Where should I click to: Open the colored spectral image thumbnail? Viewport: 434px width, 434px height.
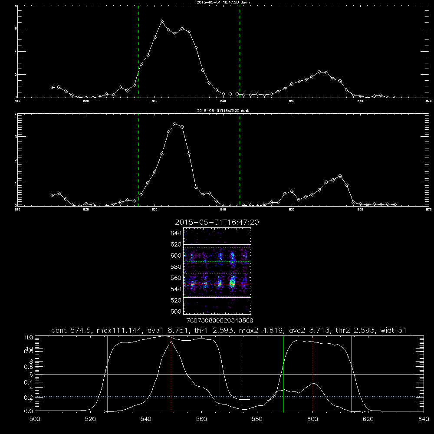[217, 271]
